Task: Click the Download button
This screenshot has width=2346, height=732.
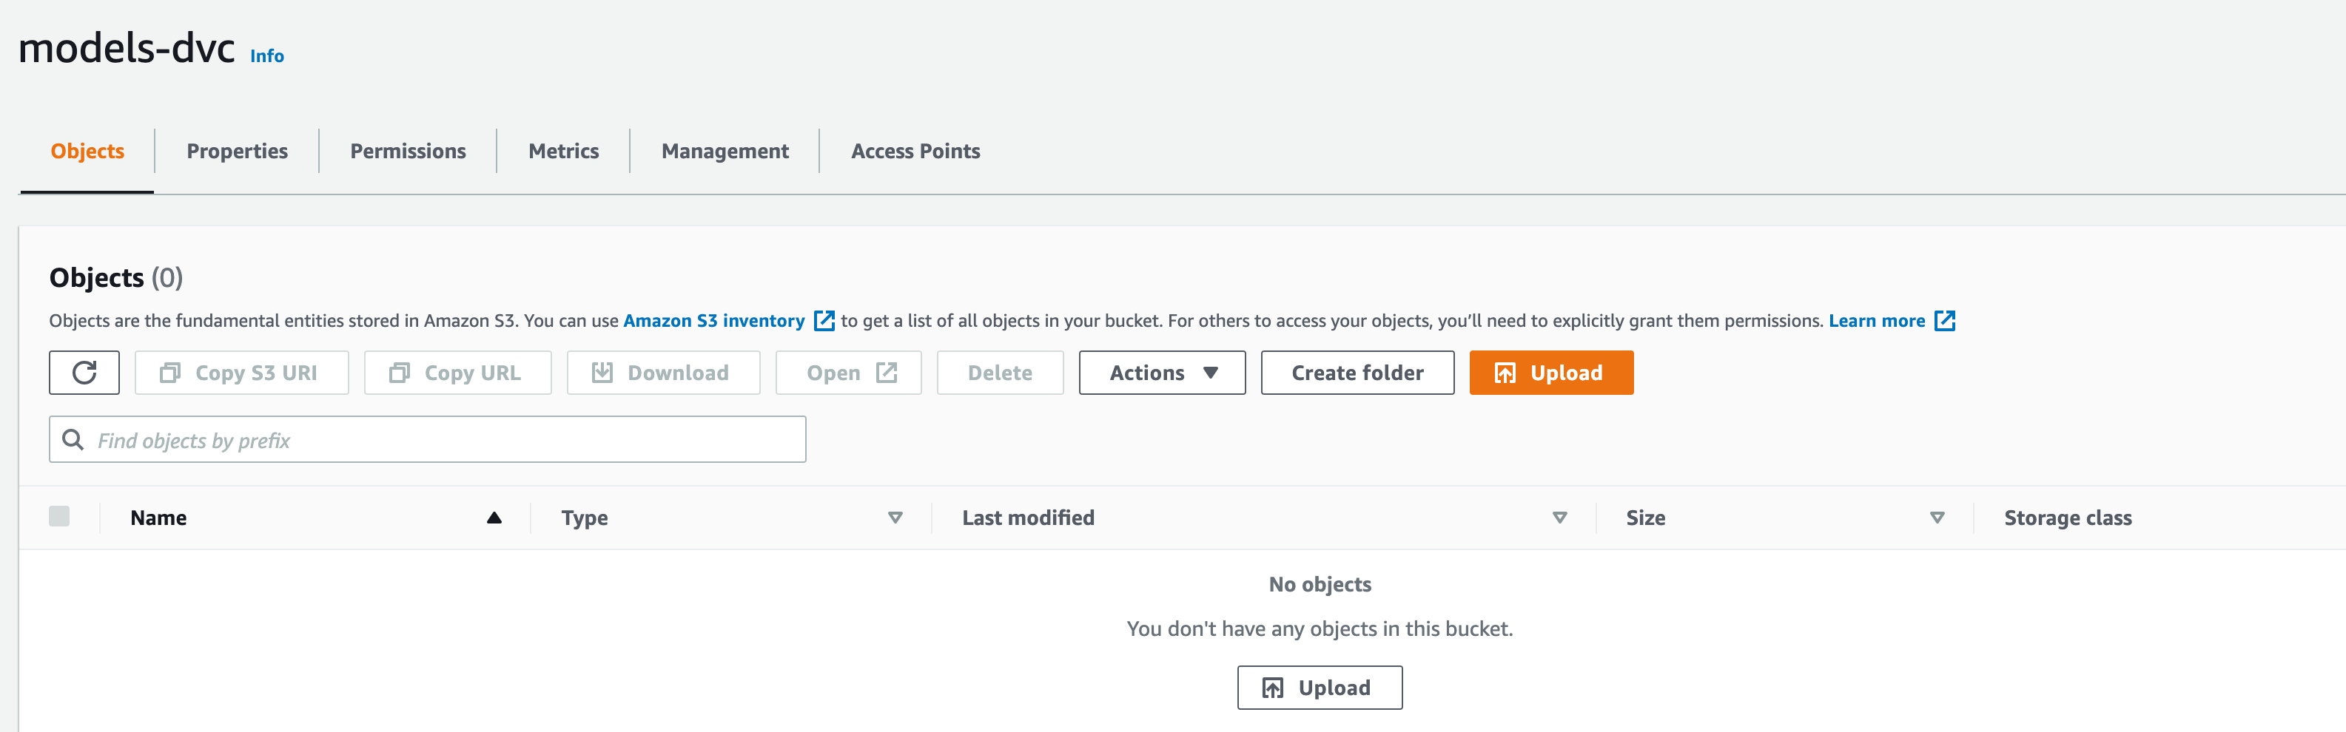Action: (663, 373)
